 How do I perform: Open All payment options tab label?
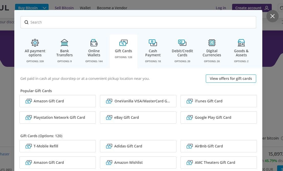pyautogui.click(x=35, y=53)
